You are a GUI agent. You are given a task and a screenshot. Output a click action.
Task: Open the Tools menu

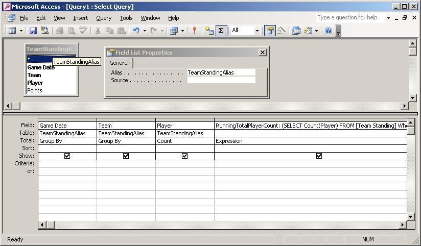(126, 18)
